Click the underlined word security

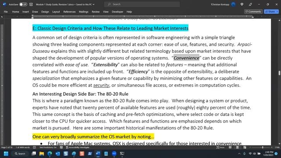click(x=101, y=85)
